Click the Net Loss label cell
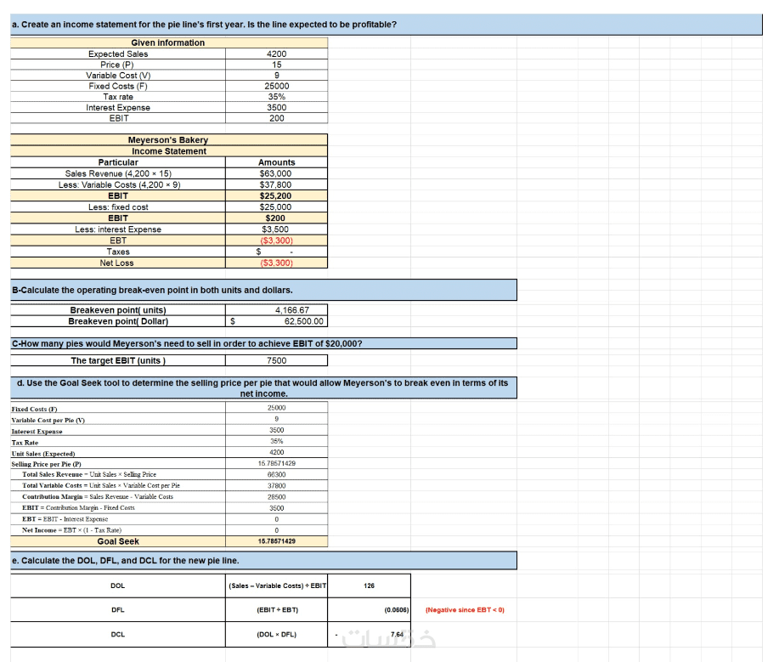 pyautogui.click(x=118, y=263)
